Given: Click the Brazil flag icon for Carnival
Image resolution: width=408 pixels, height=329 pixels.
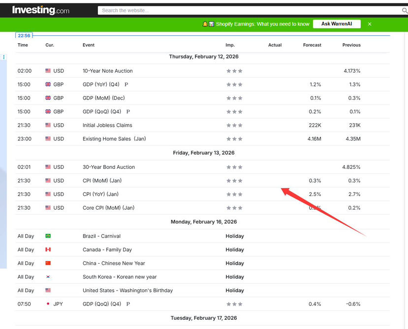Looking at the screenshot, I should [48, 236].
